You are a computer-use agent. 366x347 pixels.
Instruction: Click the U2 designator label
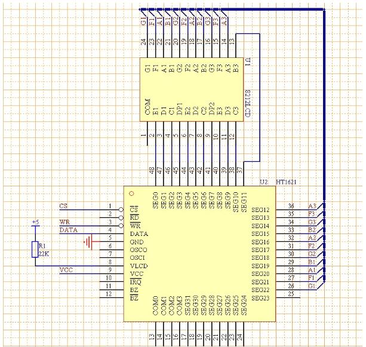(x=264, y=181)
